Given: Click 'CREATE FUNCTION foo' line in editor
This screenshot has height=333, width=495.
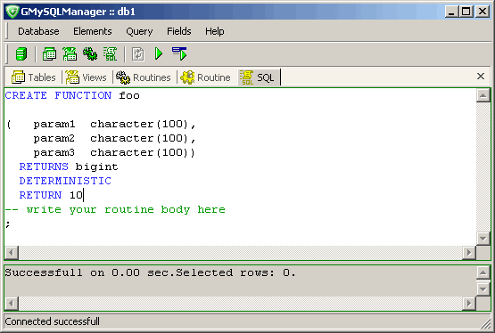Looking at the screenshot, I should 72,95.
